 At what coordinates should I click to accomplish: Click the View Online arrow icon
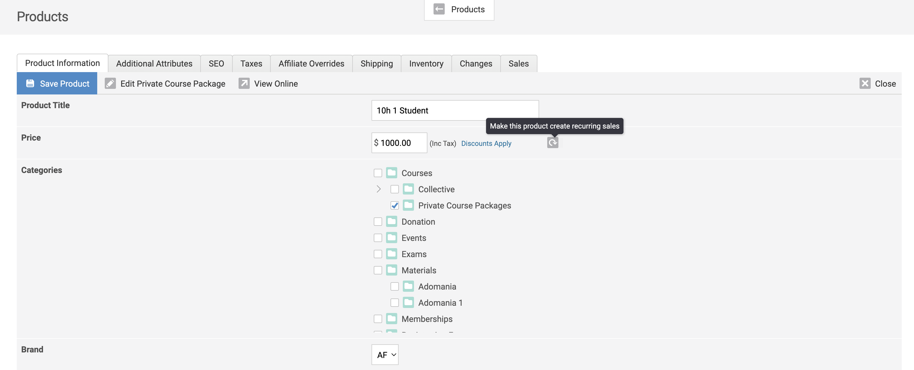coord(244,84)
